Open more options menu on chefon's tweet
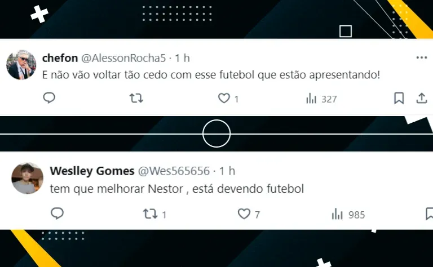 [421, 57]
